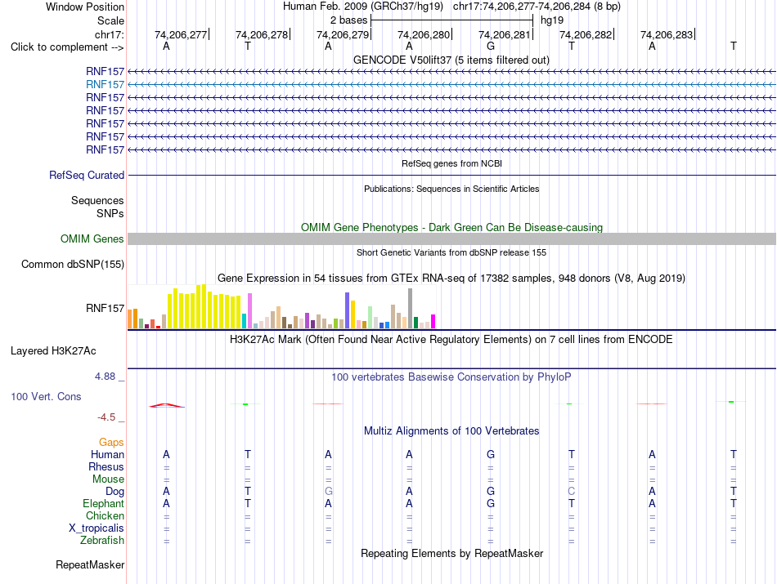Click the Dog row's light G mismatch base
Viewport: 777px width, 584px height.
[x=329, y=492]
